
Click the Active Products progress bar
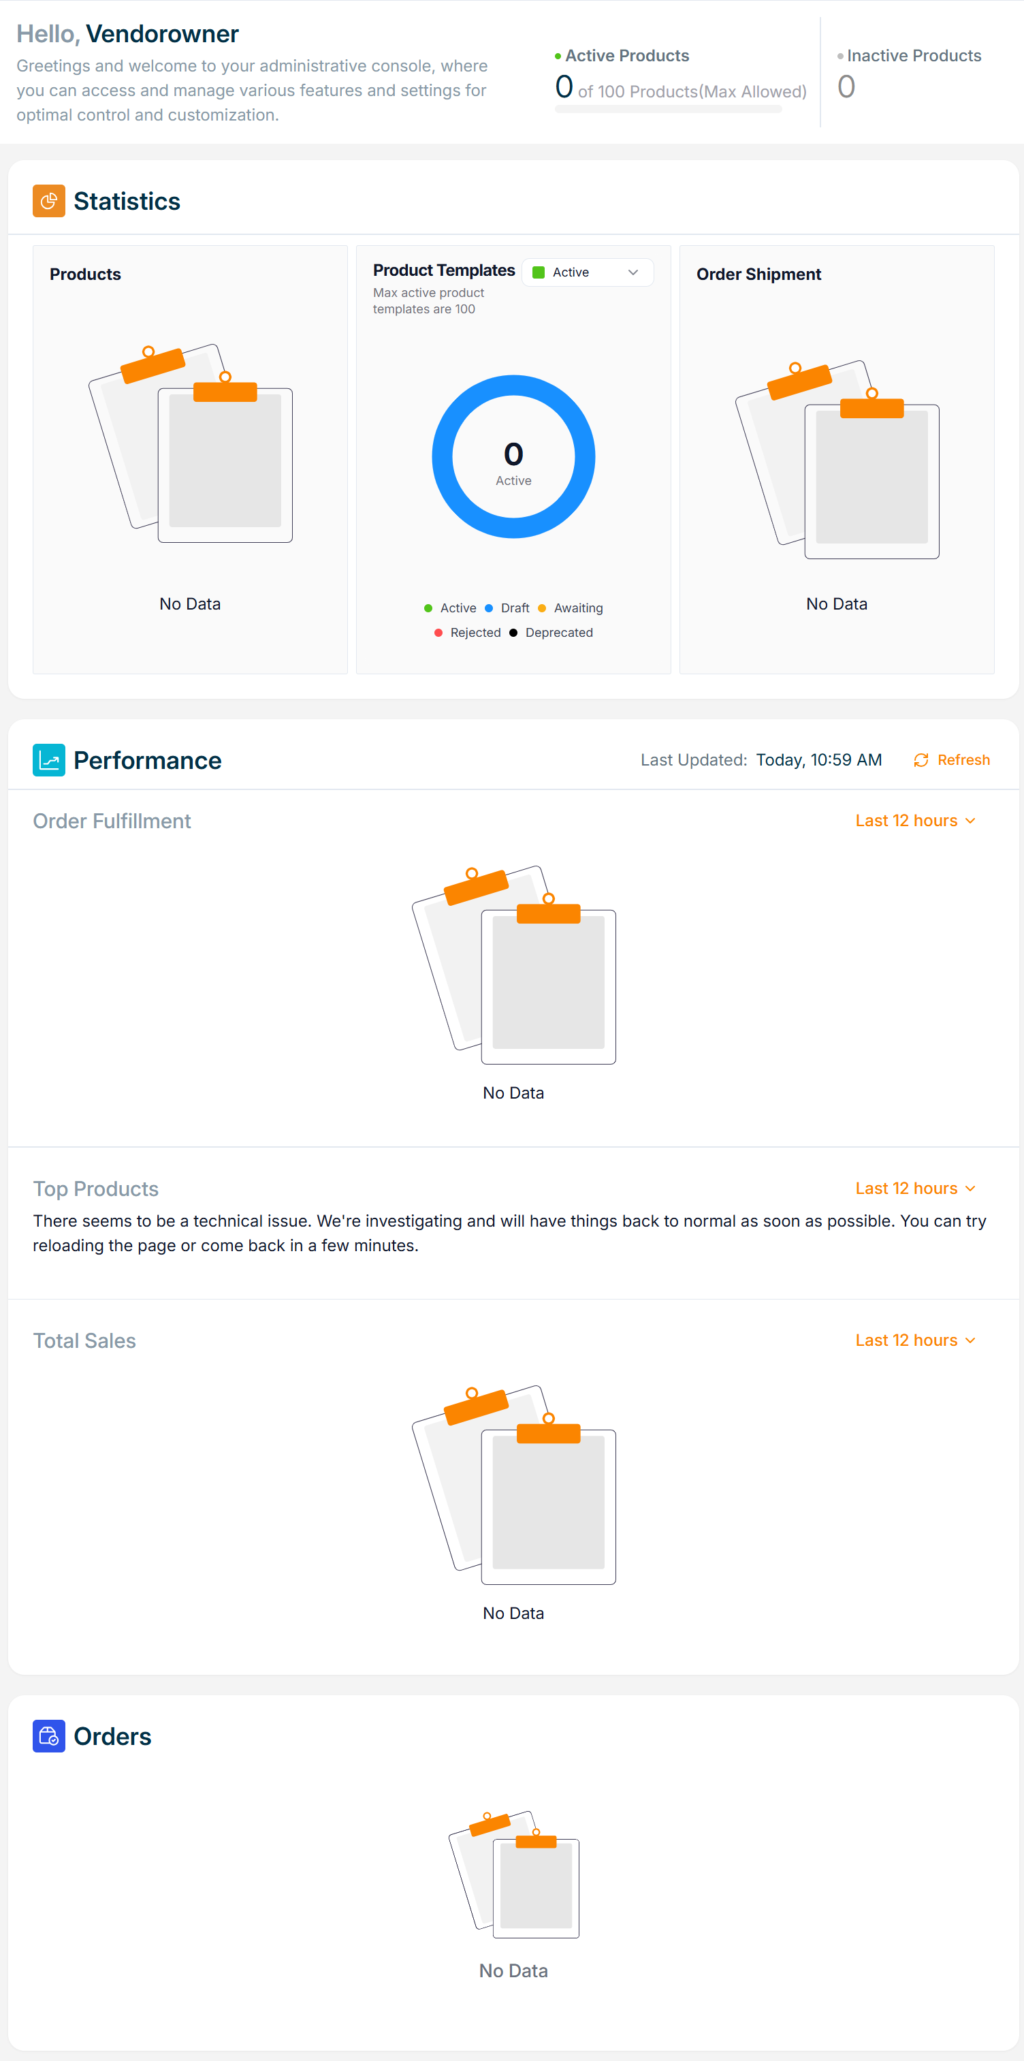point(668,110)
